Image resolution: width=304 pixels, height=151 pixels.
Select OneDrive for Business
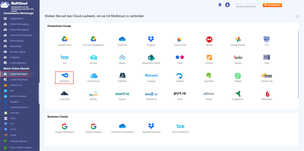(x=122, y=126)
